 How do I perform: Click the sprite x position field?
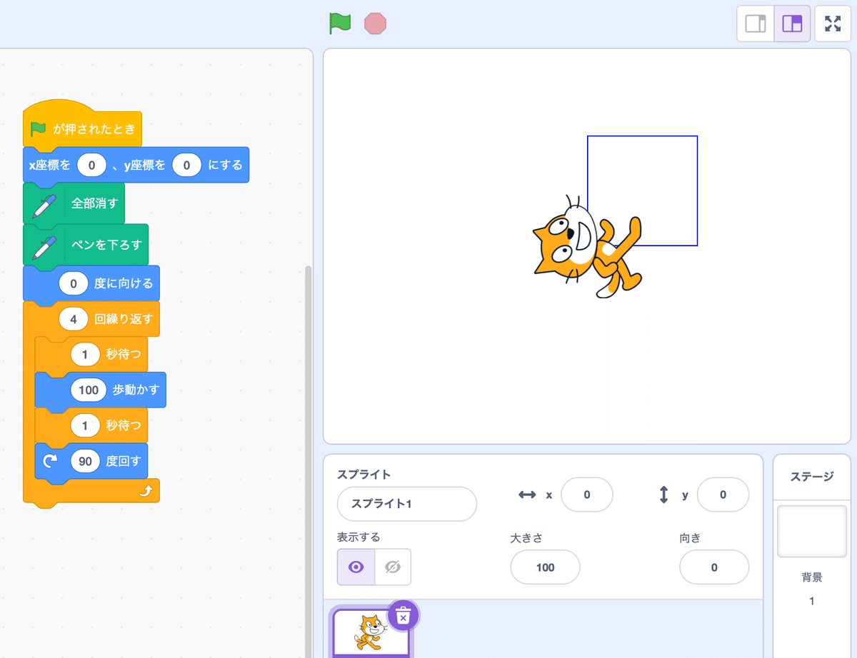(x=587, y=495)
